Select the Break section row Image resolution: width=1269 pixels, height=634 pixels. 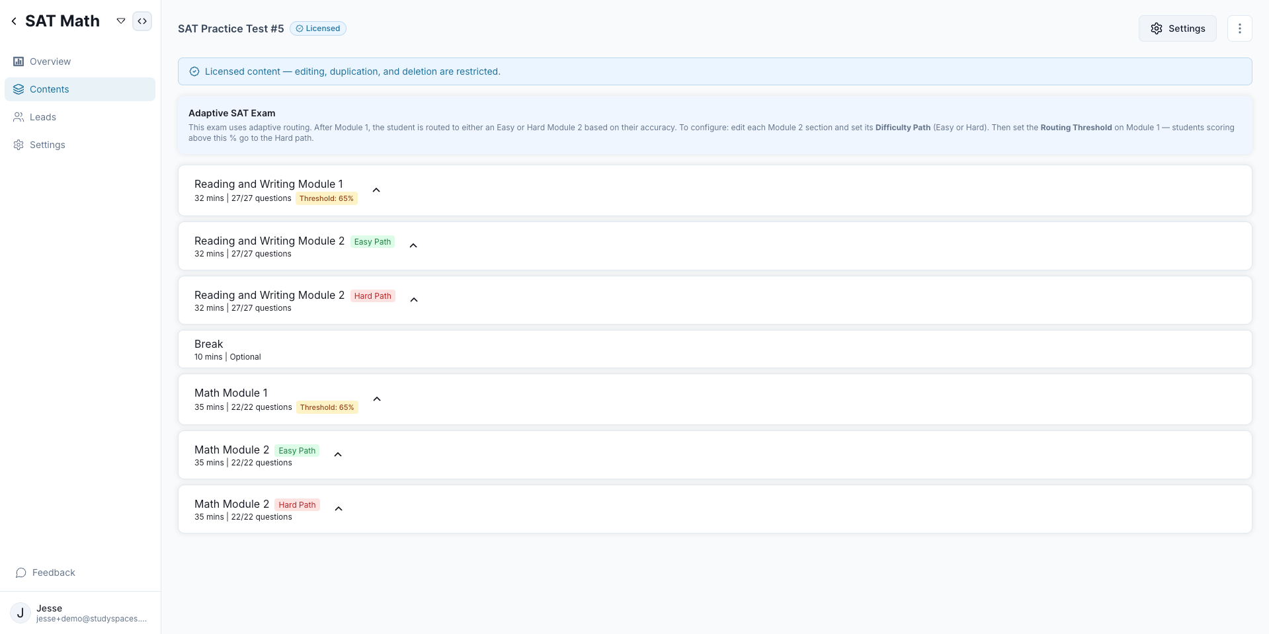tap(715, 349)
